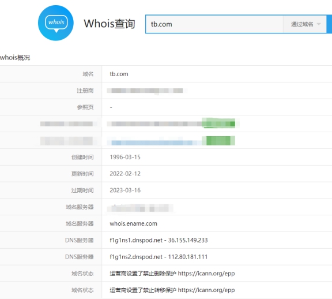Click 域名状态 label for 禁止删除保护 row
Viewport: 332px width, 299px height.
tap(82, 274)
